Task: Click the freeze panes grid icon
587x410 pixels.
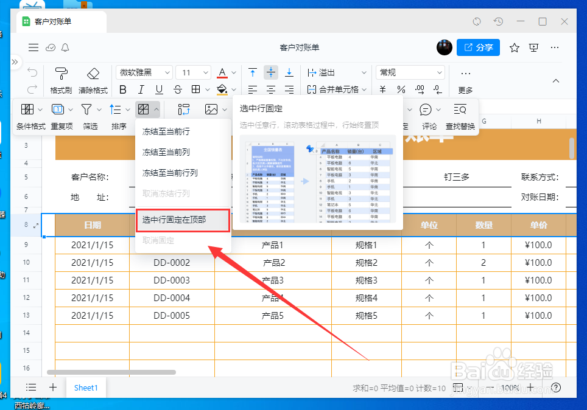Action: pyautogui.click(x=143, y=109)
